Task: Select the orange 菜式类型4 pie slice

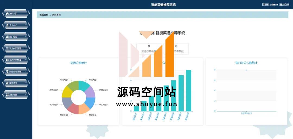Action: 84,109
